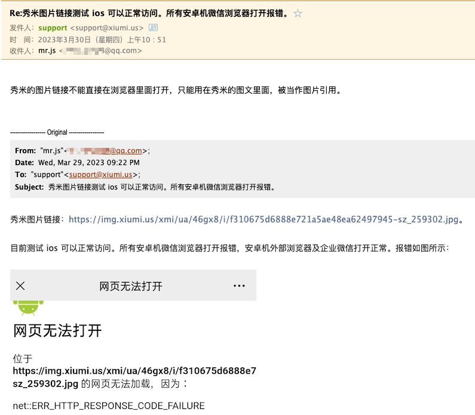The image size is (475, 415).
Task: Open the img.xiumi.us jpg hyperlink
Action: tap(263, 219)
